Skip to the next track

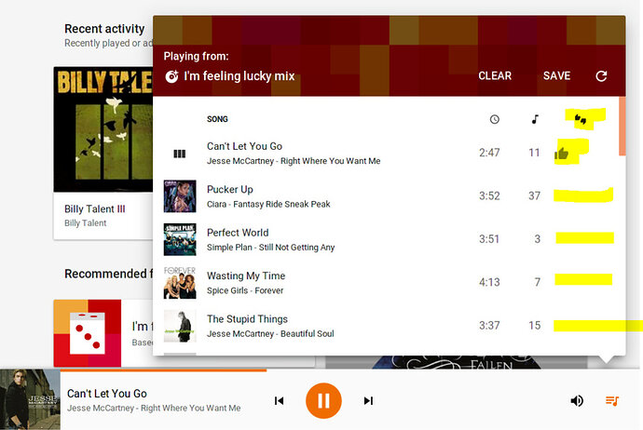[368, 400]
